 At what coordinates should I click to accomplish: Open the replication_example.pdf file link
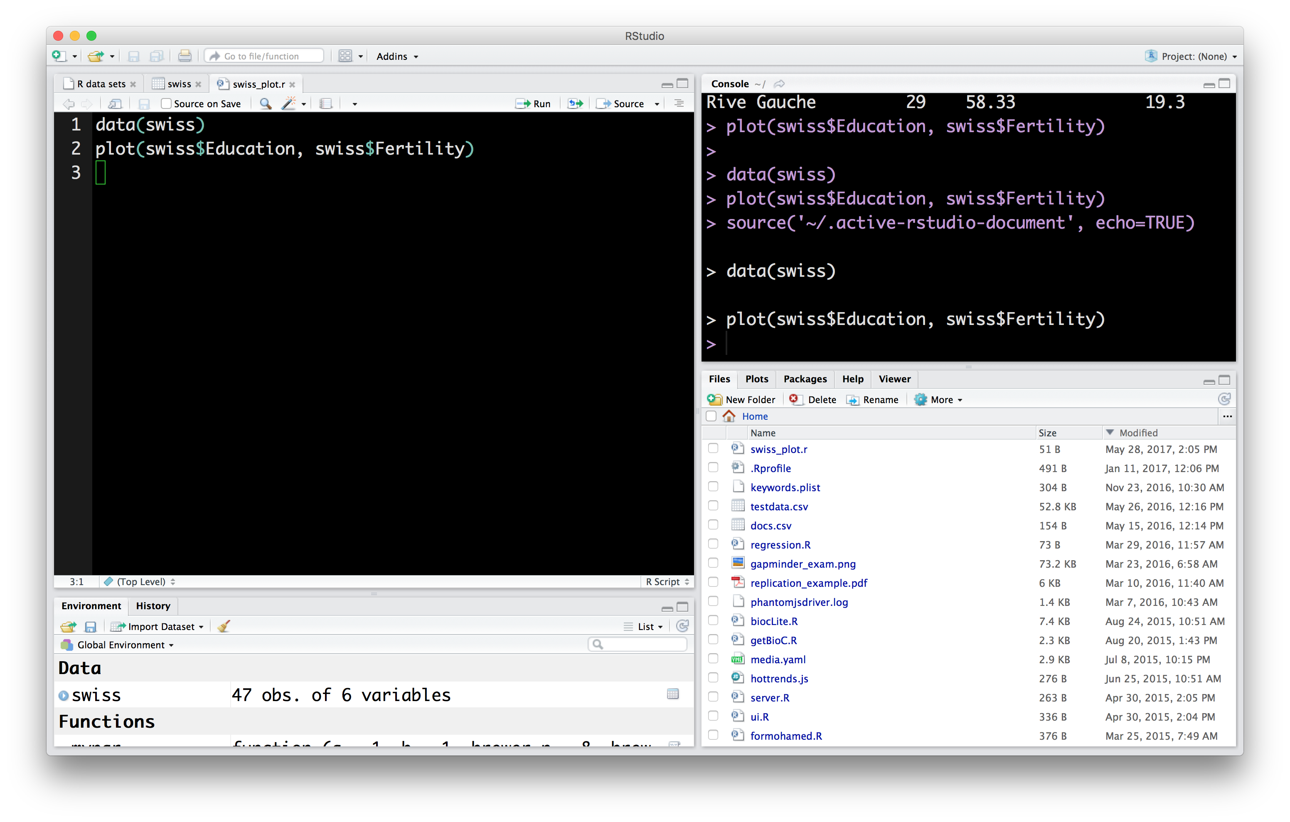(x=808, y=583)
